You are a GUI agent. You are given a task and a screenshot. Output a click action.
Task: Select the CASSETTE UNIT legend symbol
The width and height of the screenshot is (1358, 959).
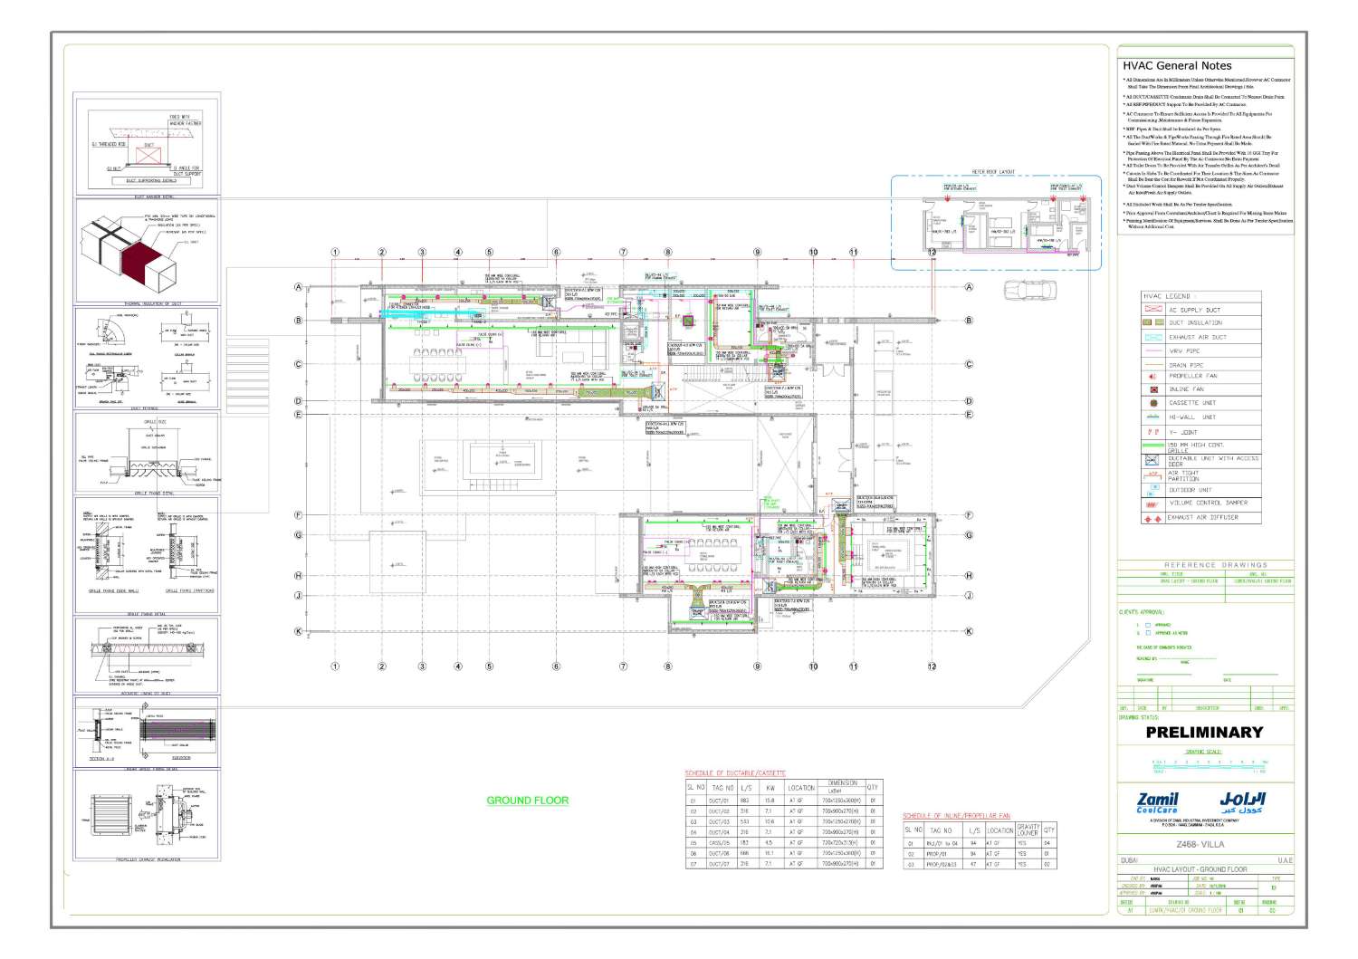click(1152, 402)
